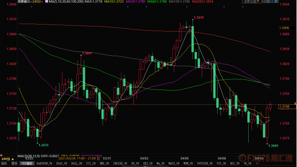Click the red dot icon at left of MACD panel
297x167 pixels.
pos(1,155)
